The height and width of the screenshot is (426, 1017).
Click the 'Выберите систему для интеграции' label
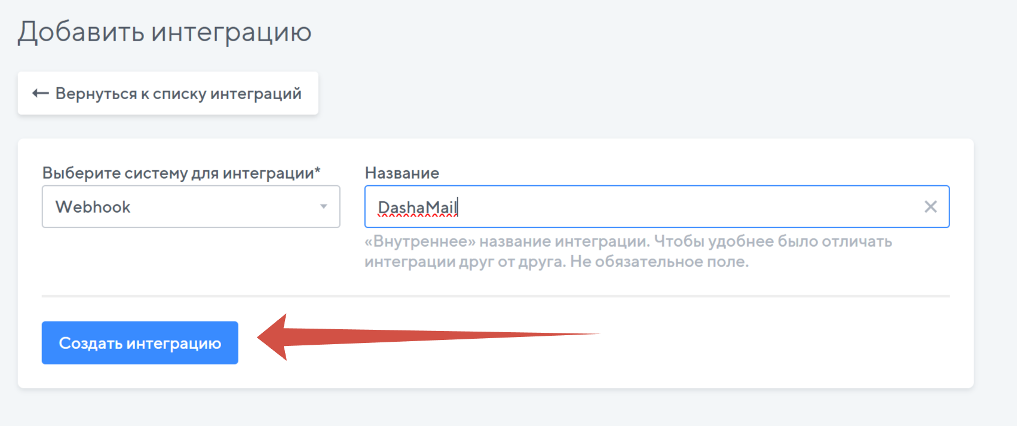click(177, 173)
